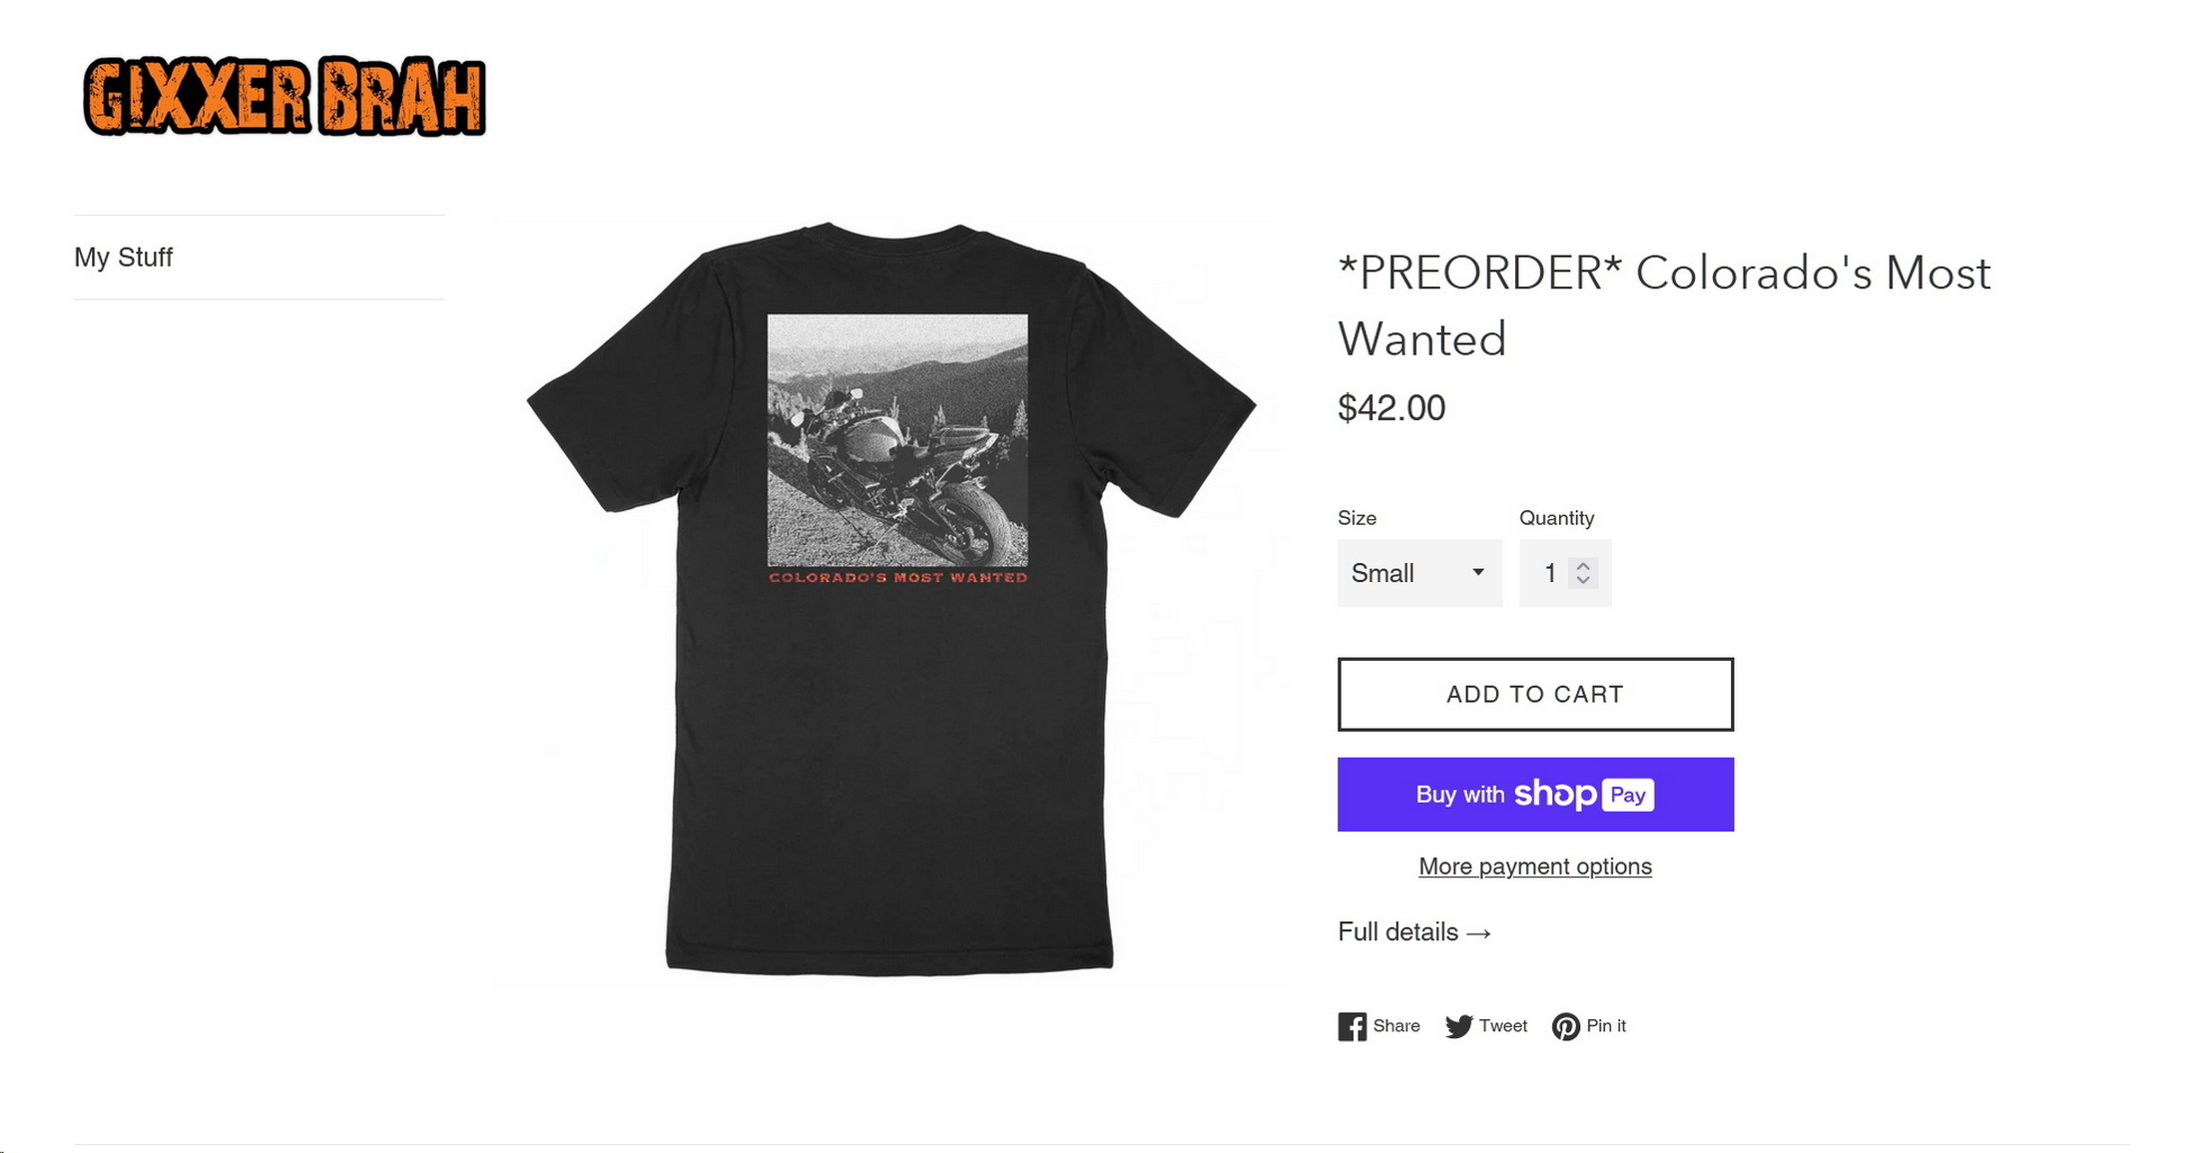Click the quantity decrease arrow
The image size is (2196, 1153).
tap(1583, 580)
